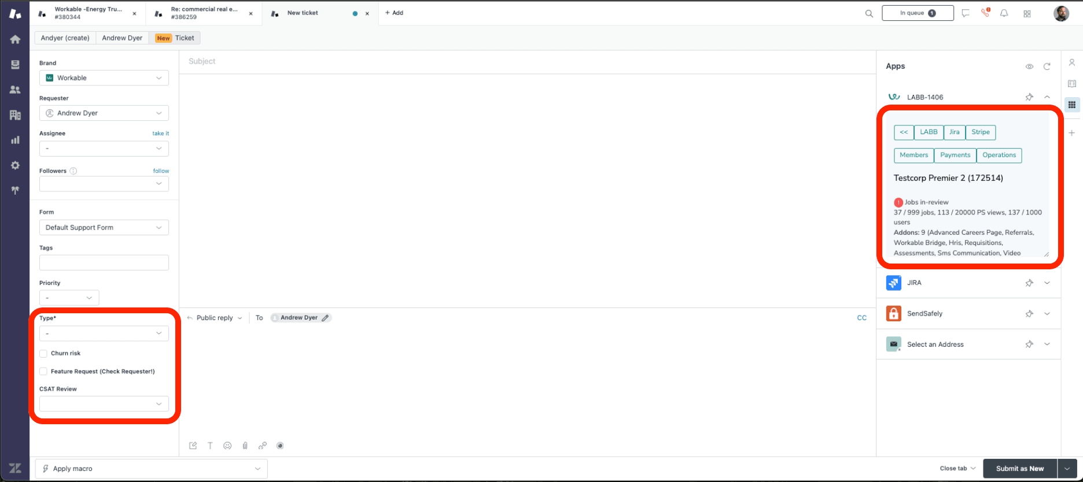1083x482 pixels.
Task: Click the Apps grid panel icon
Action: pos(1072,105)
